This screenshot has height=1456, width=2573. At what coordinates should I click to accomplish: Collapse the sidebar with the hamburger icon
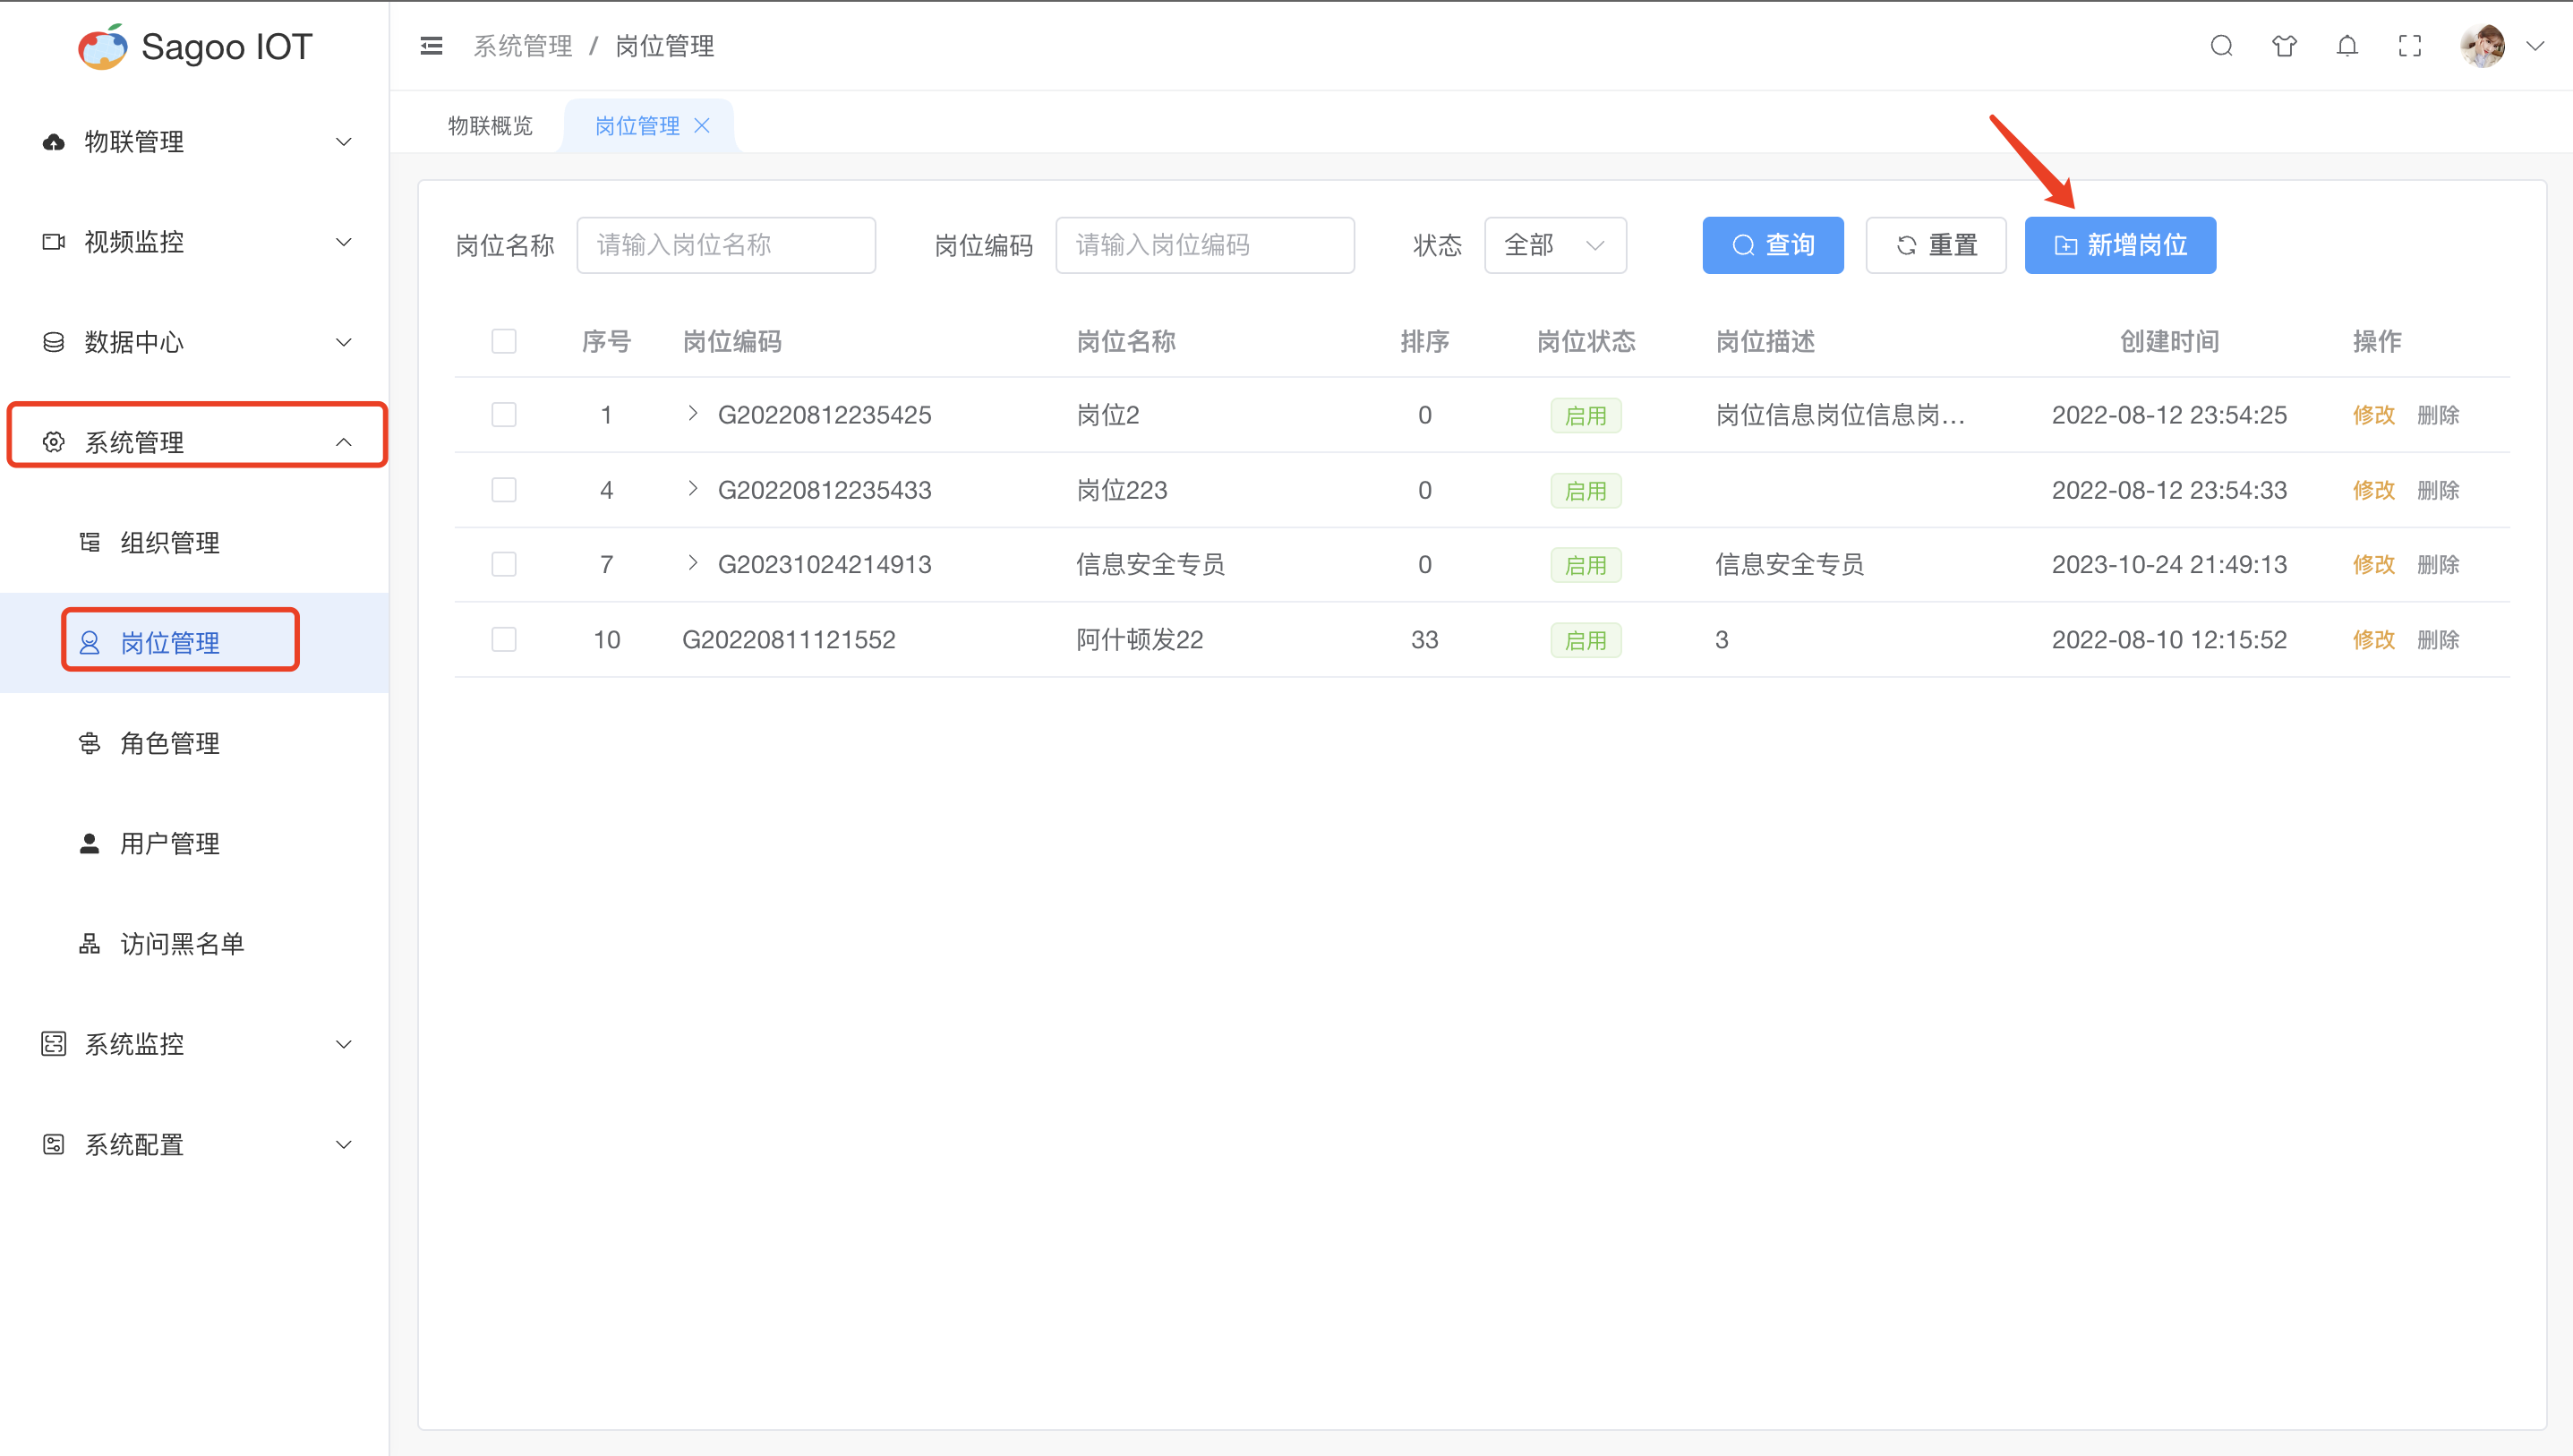[431, 46]
